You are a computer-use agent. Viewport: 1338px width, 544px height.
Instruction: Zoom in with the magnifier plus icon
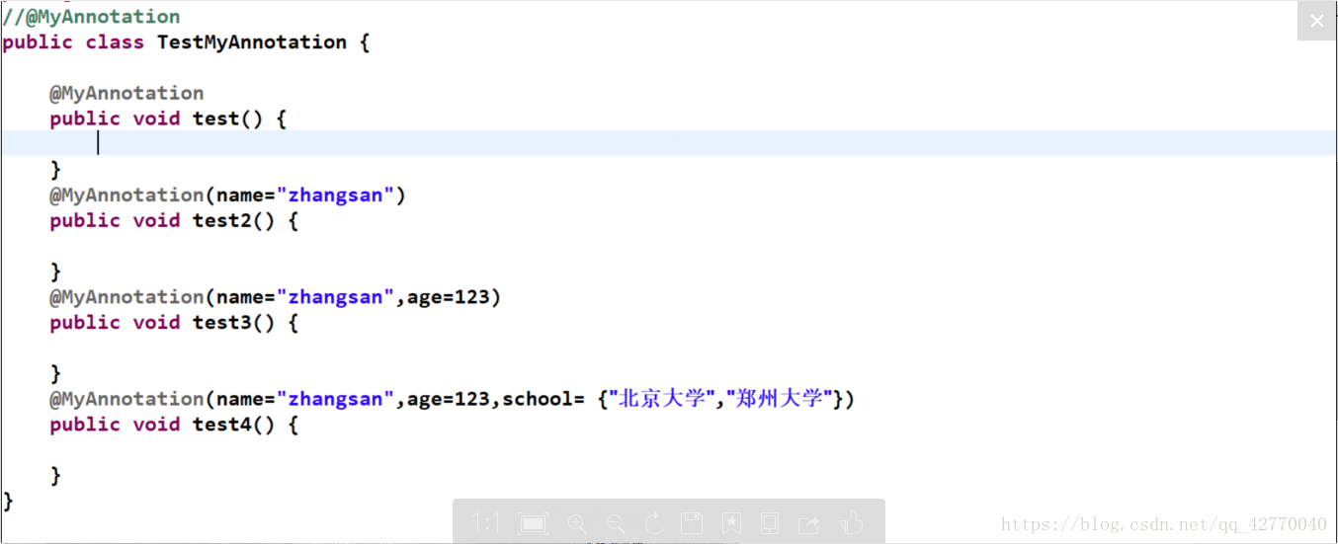tap(578, 523)
